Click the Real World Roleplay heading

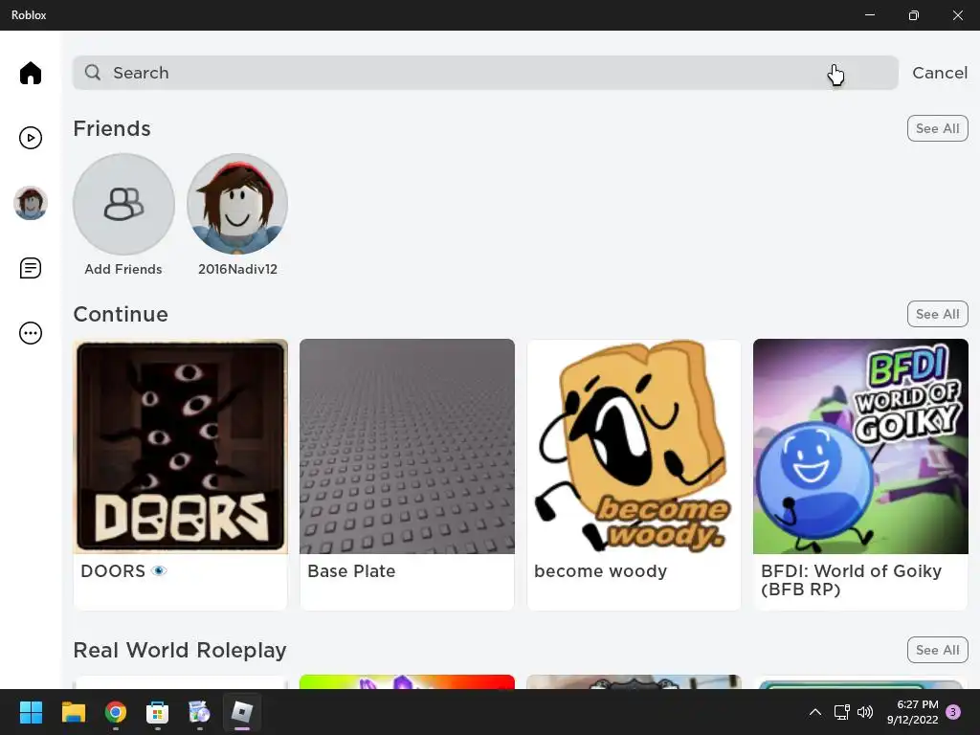(x=180, y=651)
